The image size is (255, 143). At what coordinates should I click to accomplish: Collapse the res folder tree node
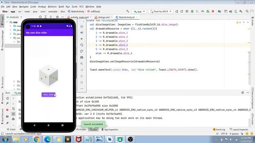tap(11, 38)
